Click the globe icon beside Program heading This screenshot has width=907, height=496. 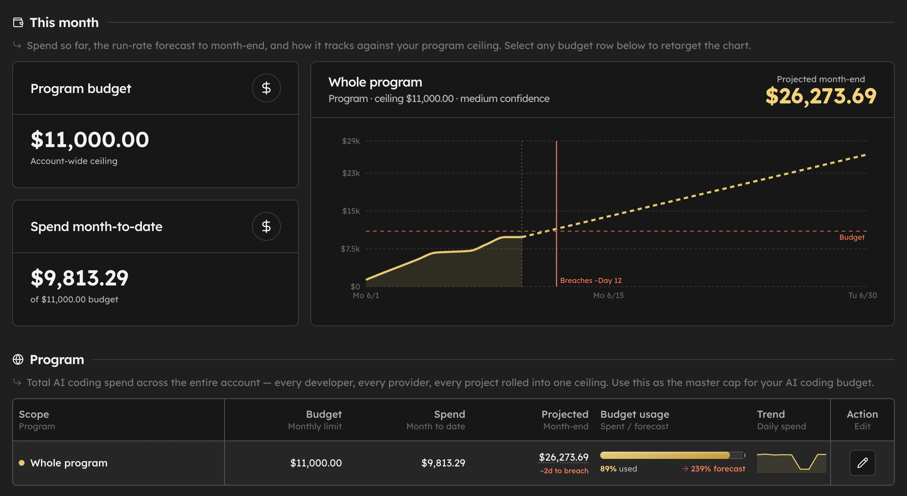tap(18, 359)
